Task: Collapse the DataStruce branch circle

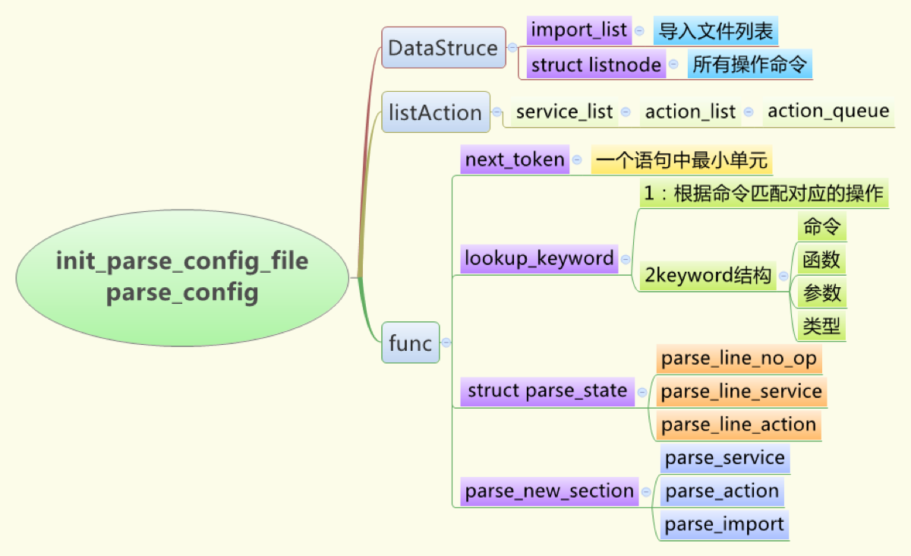Action: (512, 48)
